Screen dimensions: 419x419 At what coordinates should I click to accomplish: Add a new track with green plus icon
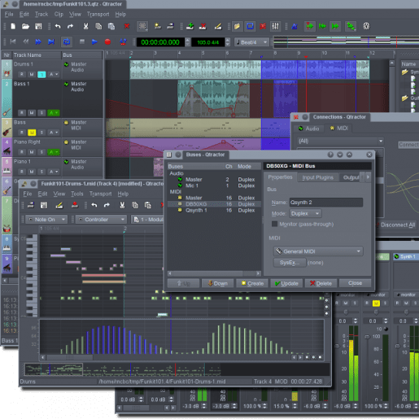pyautogui.click(x=190, y=26)
